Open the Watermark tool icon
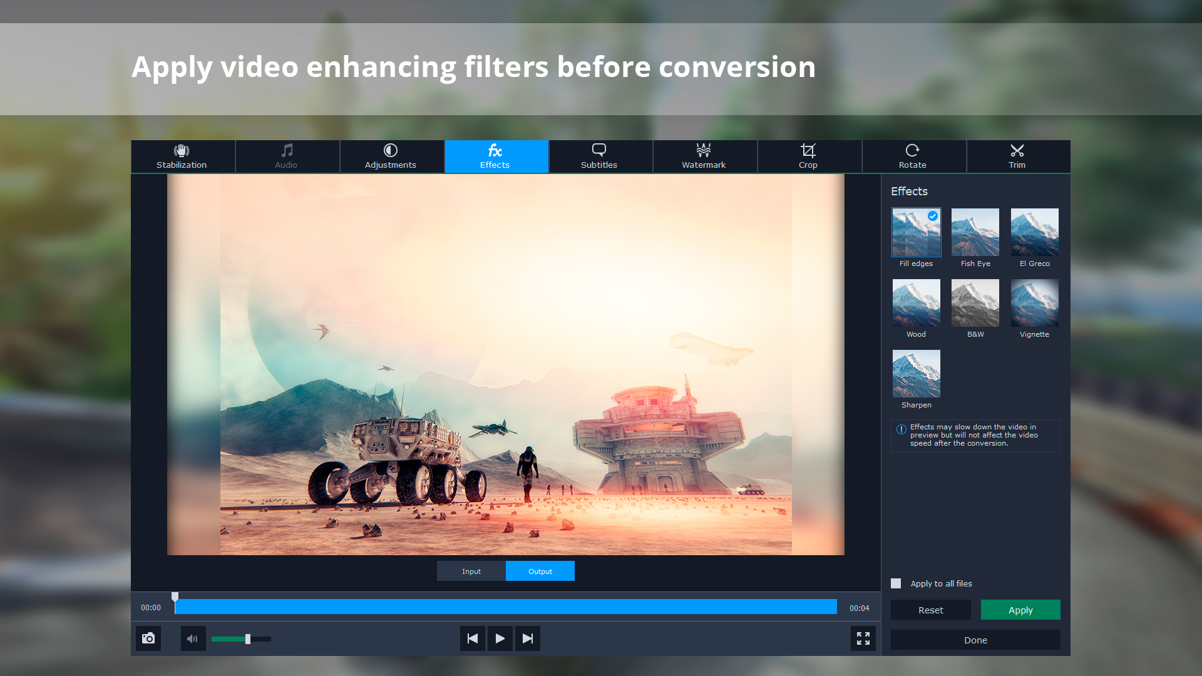 [x=704, y=150]
